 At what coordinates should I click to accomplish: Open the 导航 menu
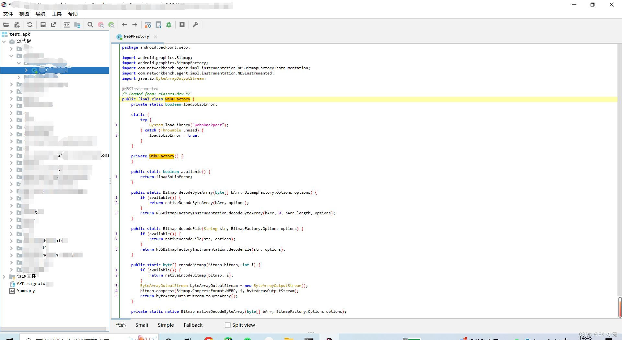40,14
